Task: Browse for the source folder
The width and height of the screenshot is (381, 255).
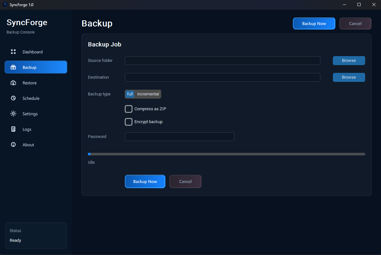Action: tap(349, 61)
